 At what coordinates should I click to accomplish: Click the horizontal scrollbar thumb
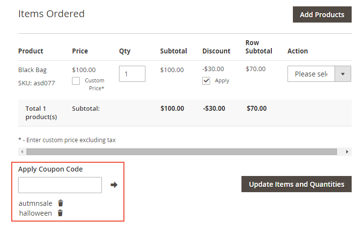coord(182,151)
